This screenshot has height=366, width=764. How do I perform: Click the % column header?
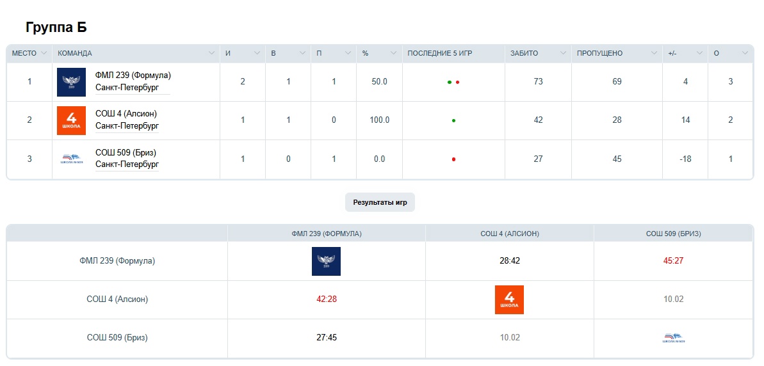pos(365,53)
